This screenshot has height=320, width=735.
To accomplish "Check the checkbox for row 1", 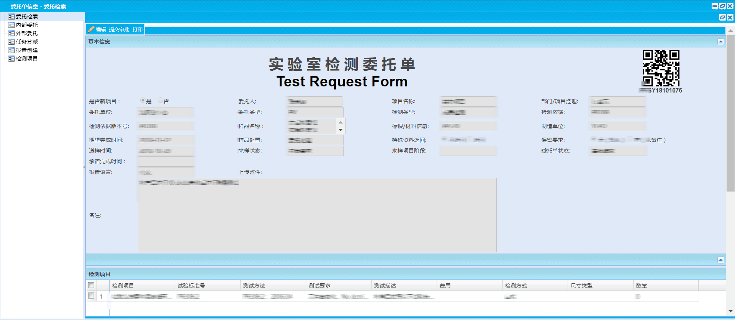I will tap(91, 296).
